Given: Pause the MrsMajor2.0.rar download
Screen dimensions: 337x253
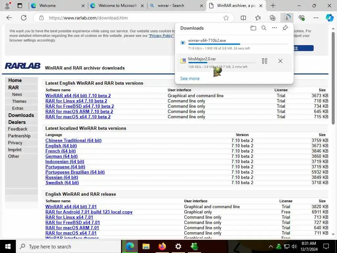Looking at the screenshot, I should (265, 61).
